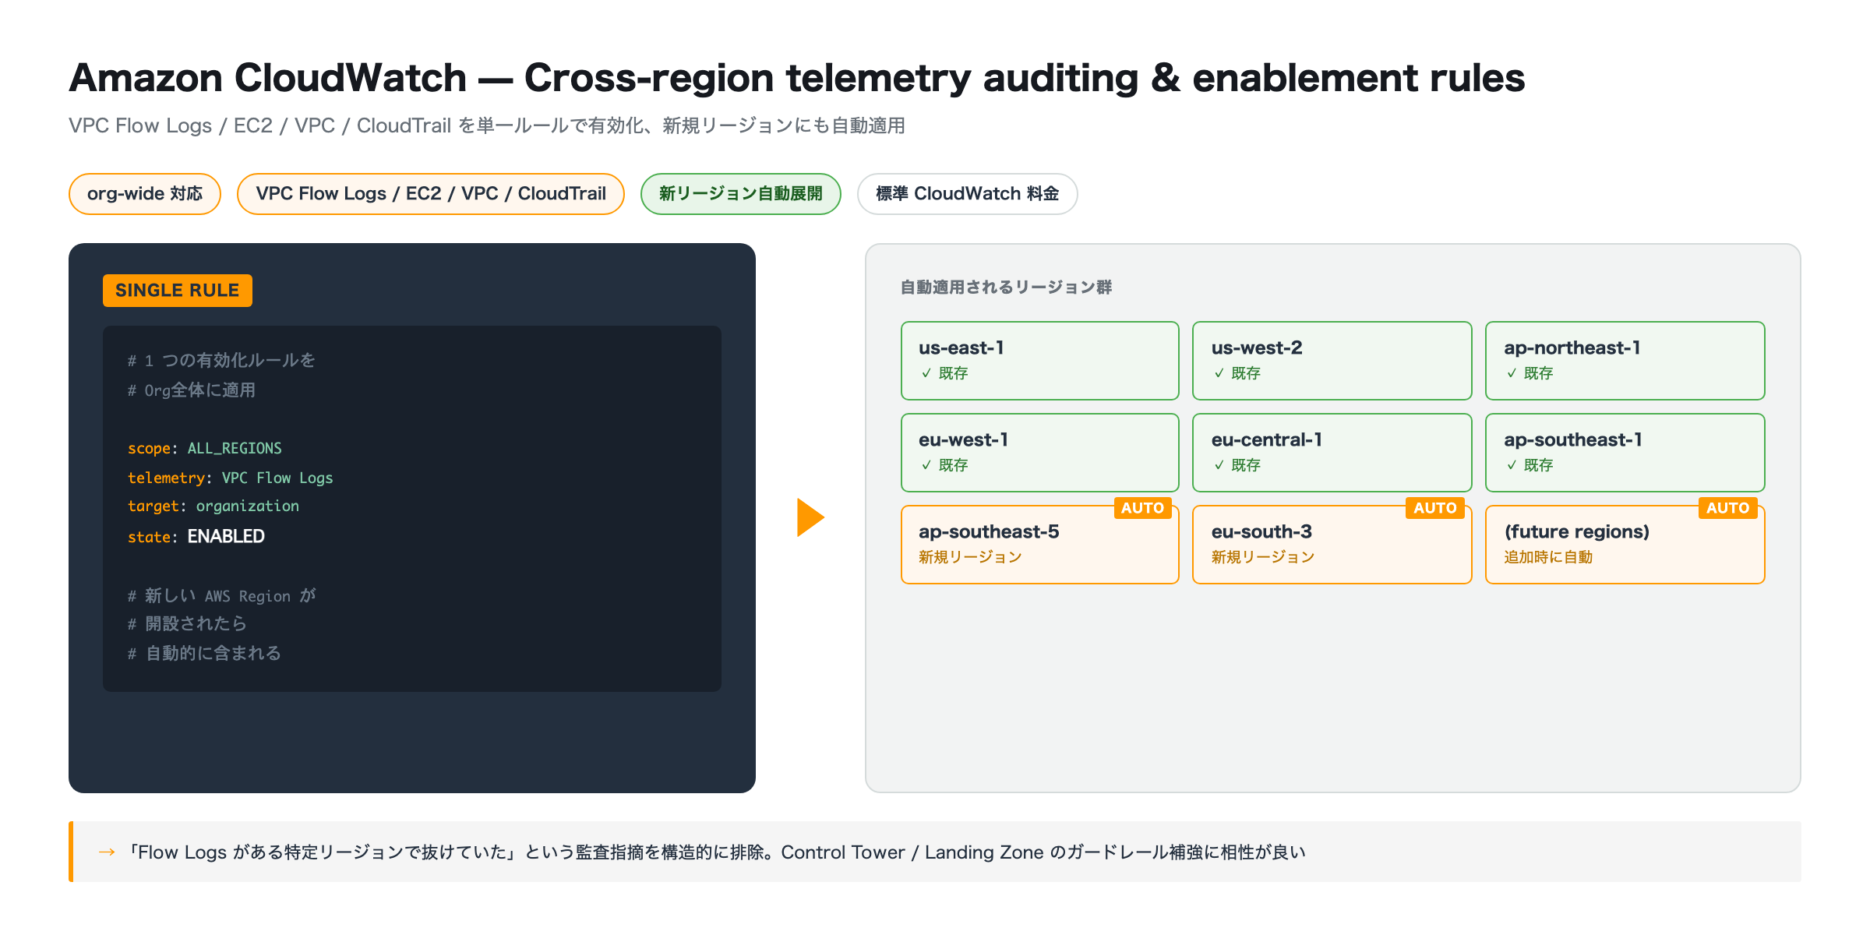Select the (future regions) card
Screen dimensions: 1870x935
click(x=1625, y=545)
